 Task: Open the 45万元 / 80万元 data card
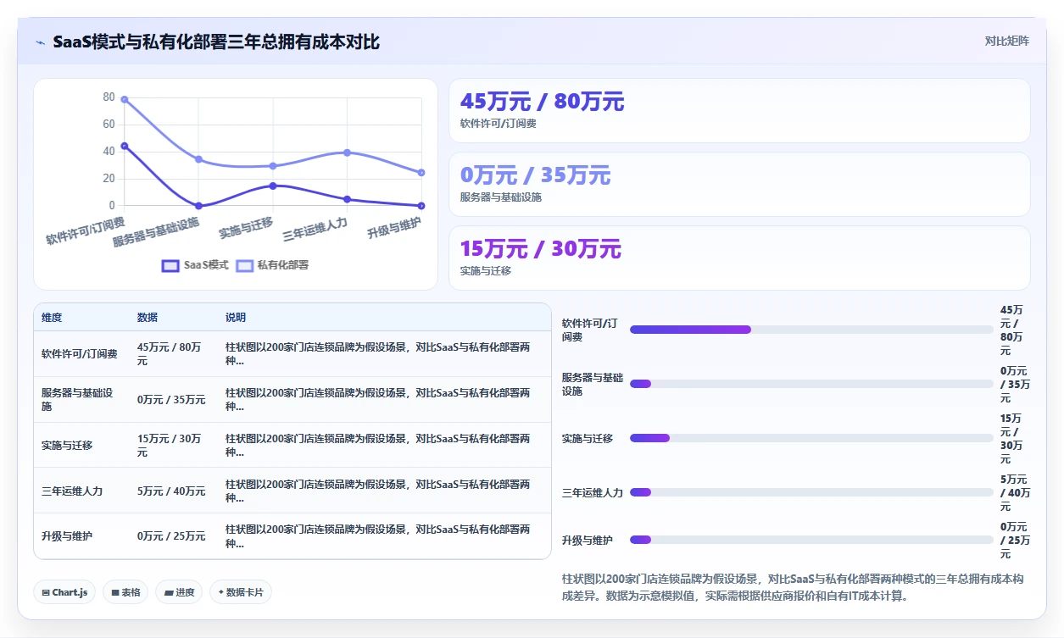tap(739, 110)
